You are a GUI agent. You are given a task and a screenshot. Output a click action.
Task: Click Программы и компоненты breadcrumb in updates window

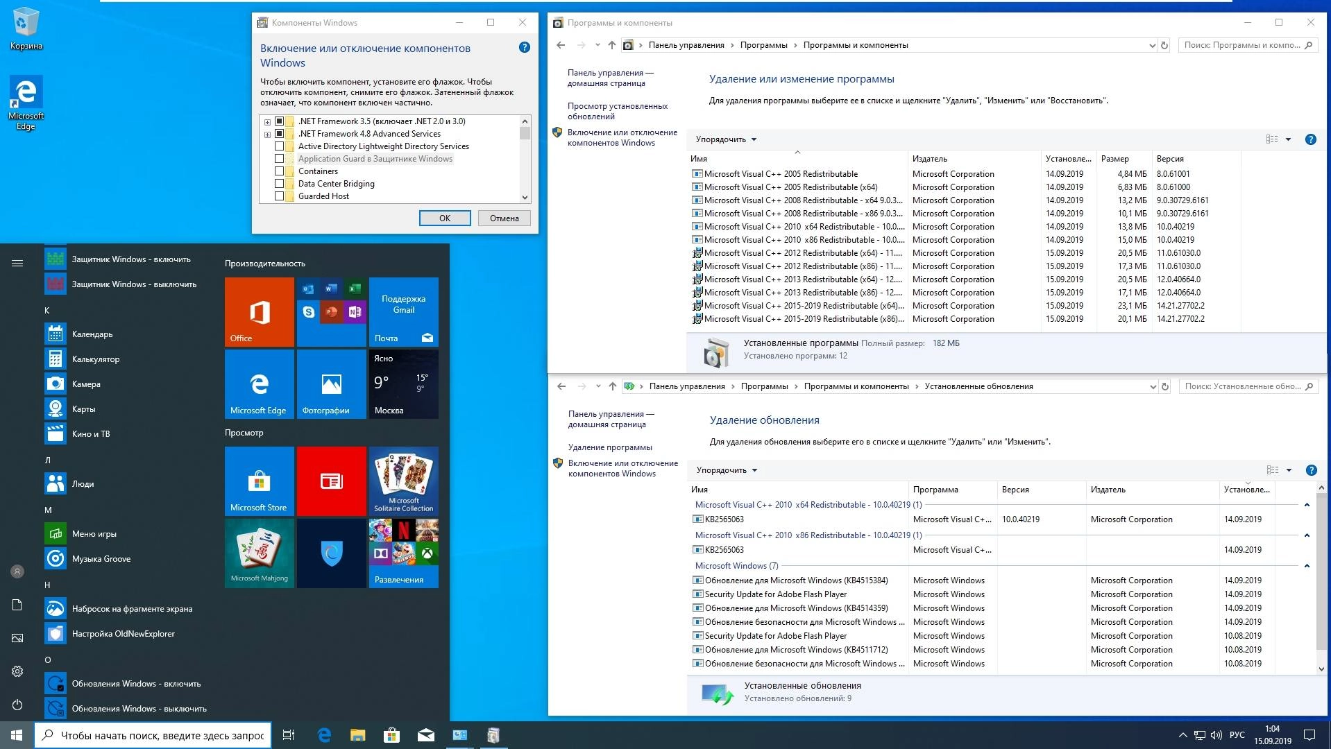[x=856, y=386]
